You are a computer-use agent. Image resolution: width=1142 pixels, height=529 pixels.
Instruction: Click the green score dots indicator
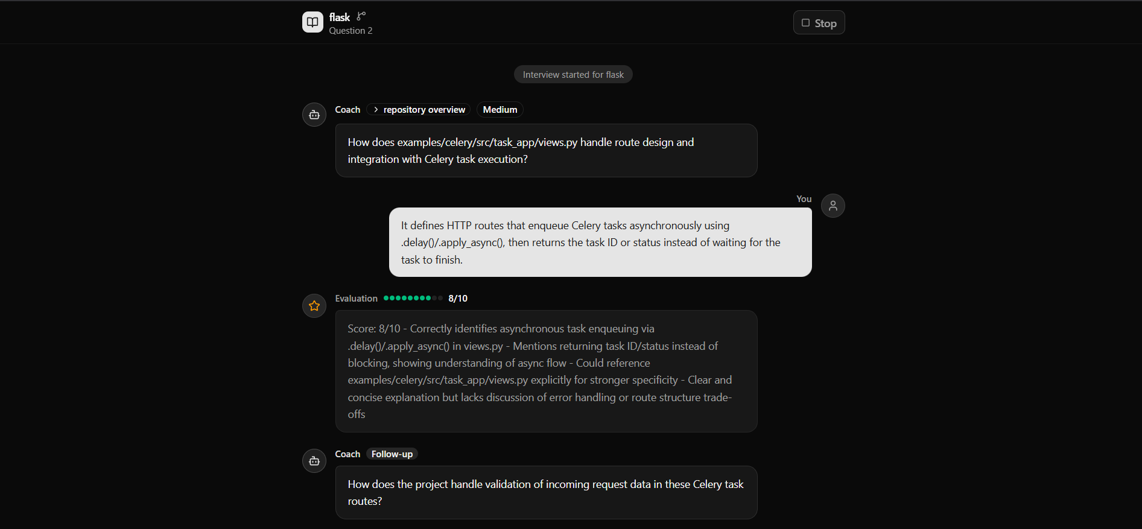click(413, 298)
